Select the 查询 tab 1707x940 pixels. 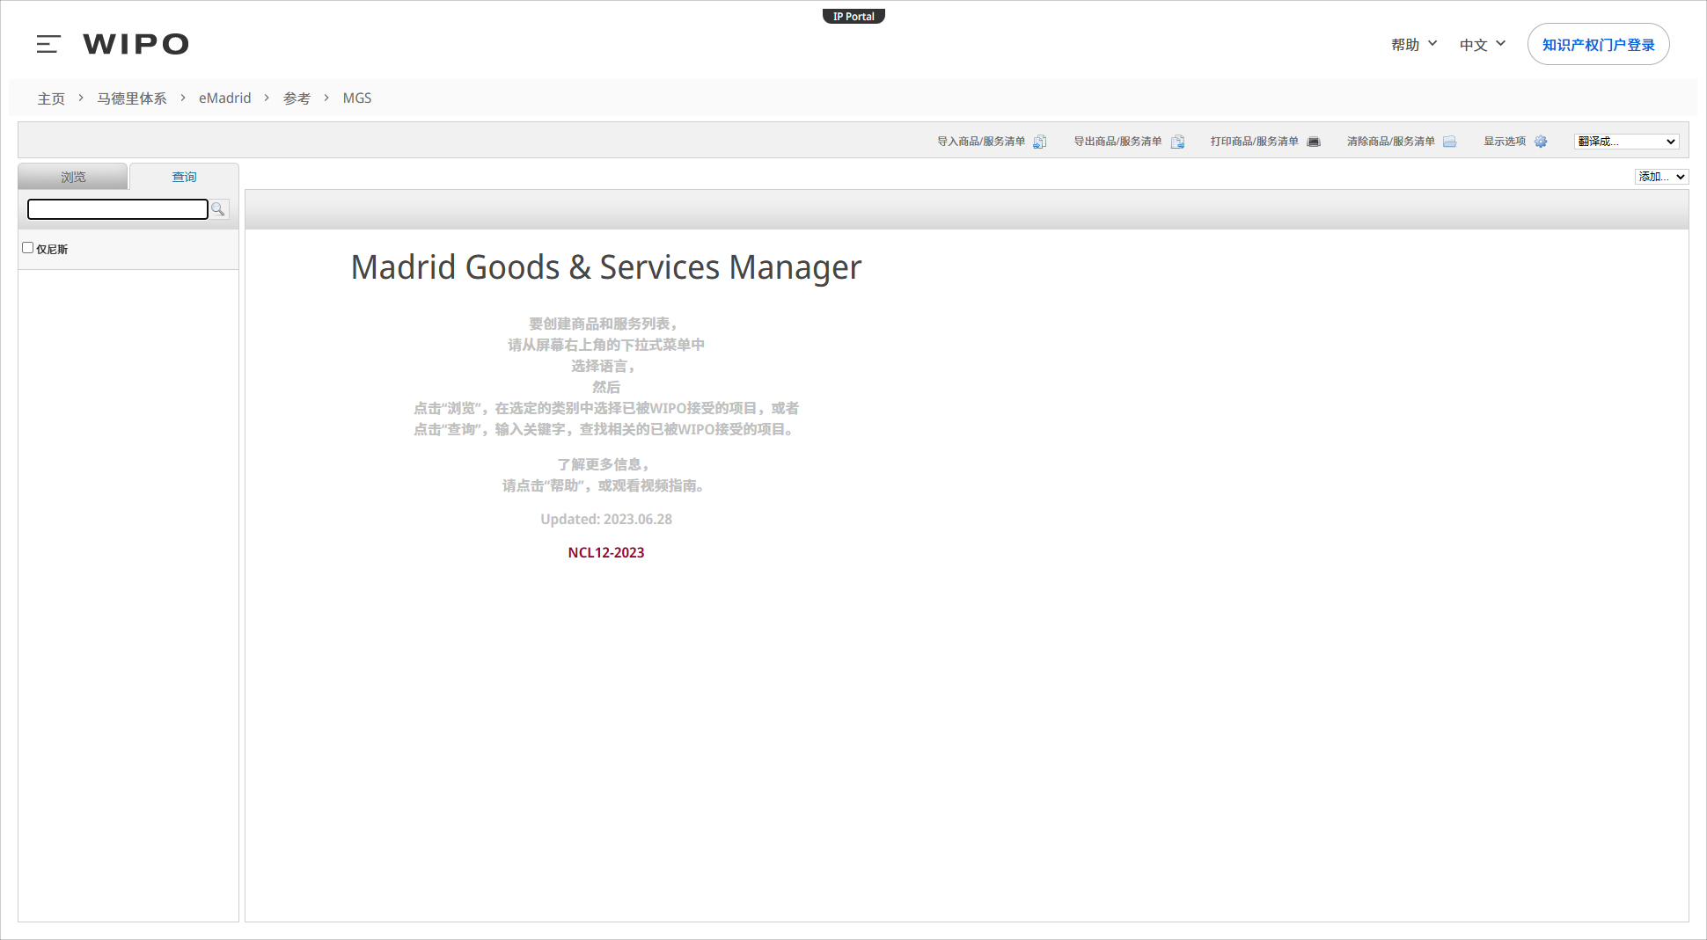[184, 177]
